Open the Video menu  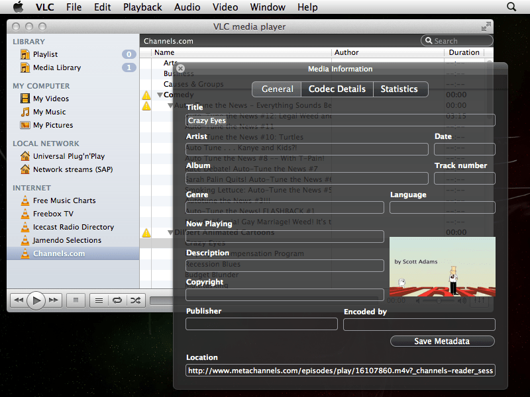(x=225, y=7)
